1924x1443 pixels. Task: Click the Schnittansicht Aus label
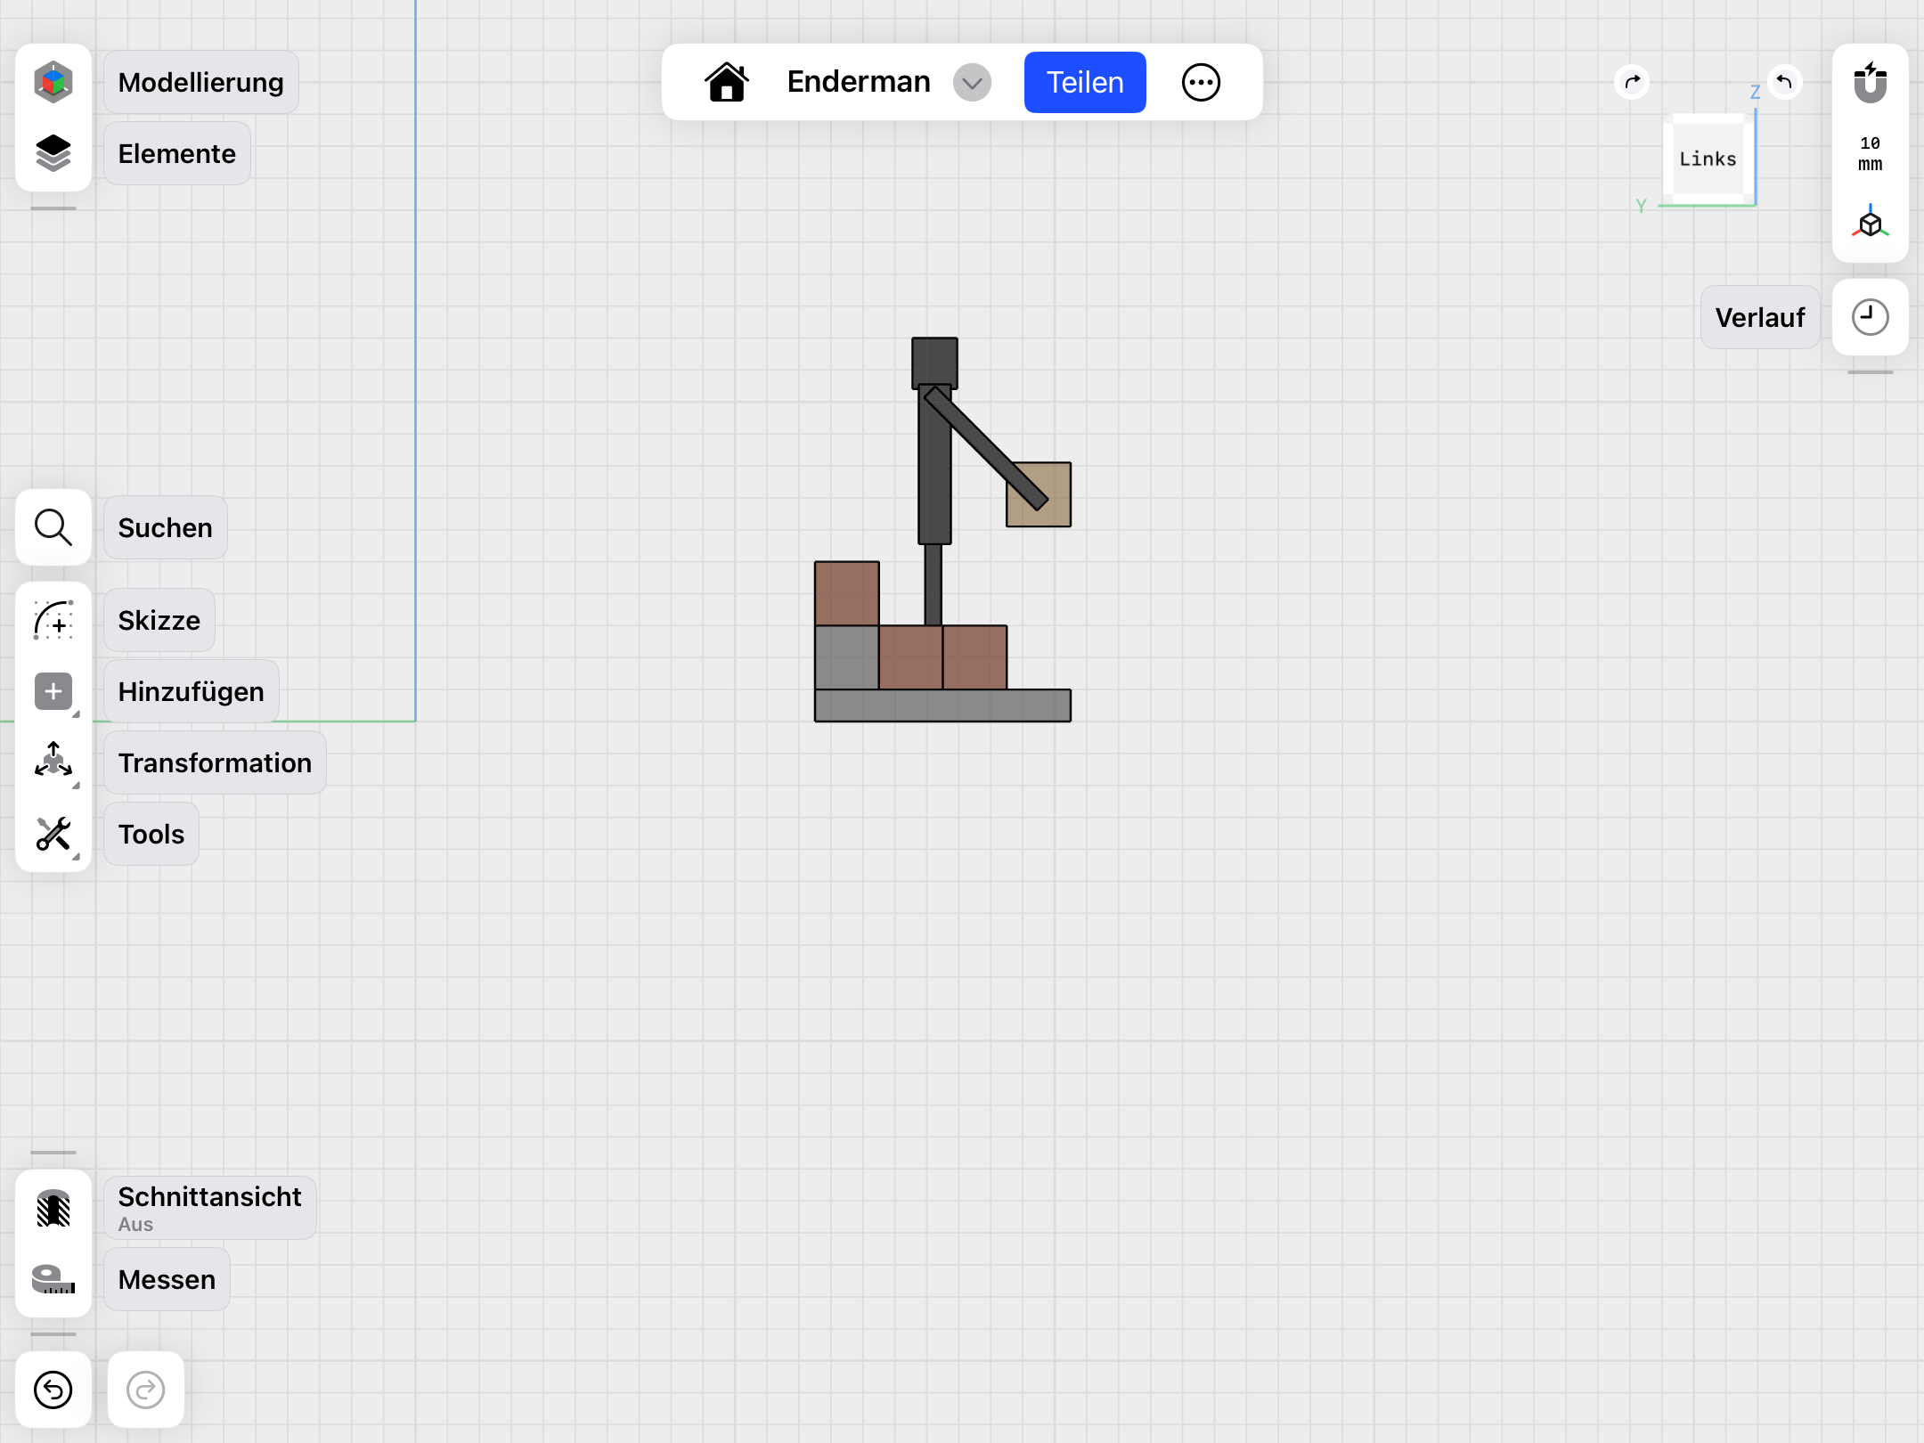pyautogui.click(x=210, y=1208)
